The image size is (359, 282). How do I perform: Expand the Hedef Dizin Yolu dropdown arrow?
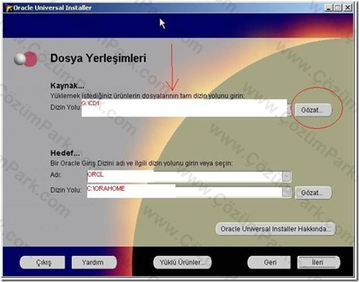(x=286, y=192)
